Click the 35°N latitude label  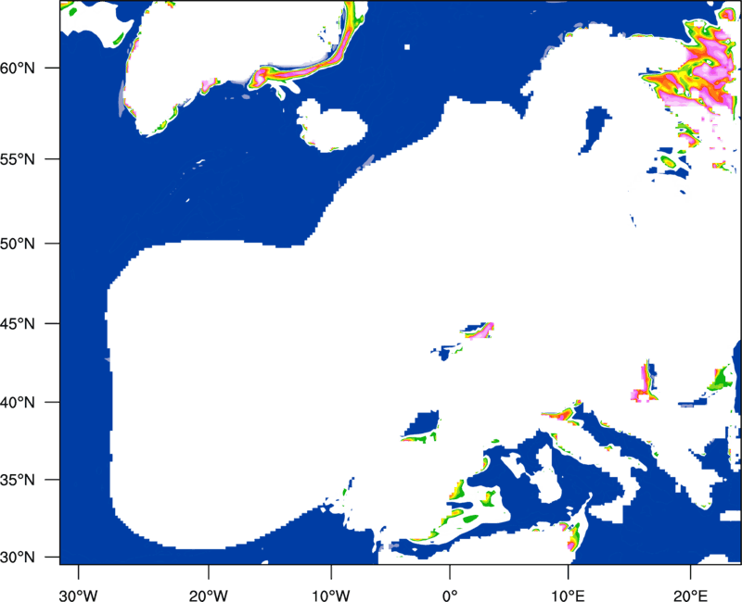point(18,480)
